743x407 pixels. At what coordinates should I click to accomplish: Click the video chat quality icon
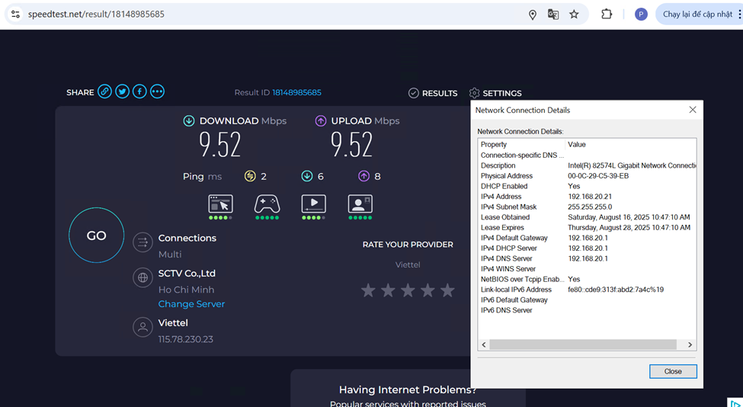point(360,203)
